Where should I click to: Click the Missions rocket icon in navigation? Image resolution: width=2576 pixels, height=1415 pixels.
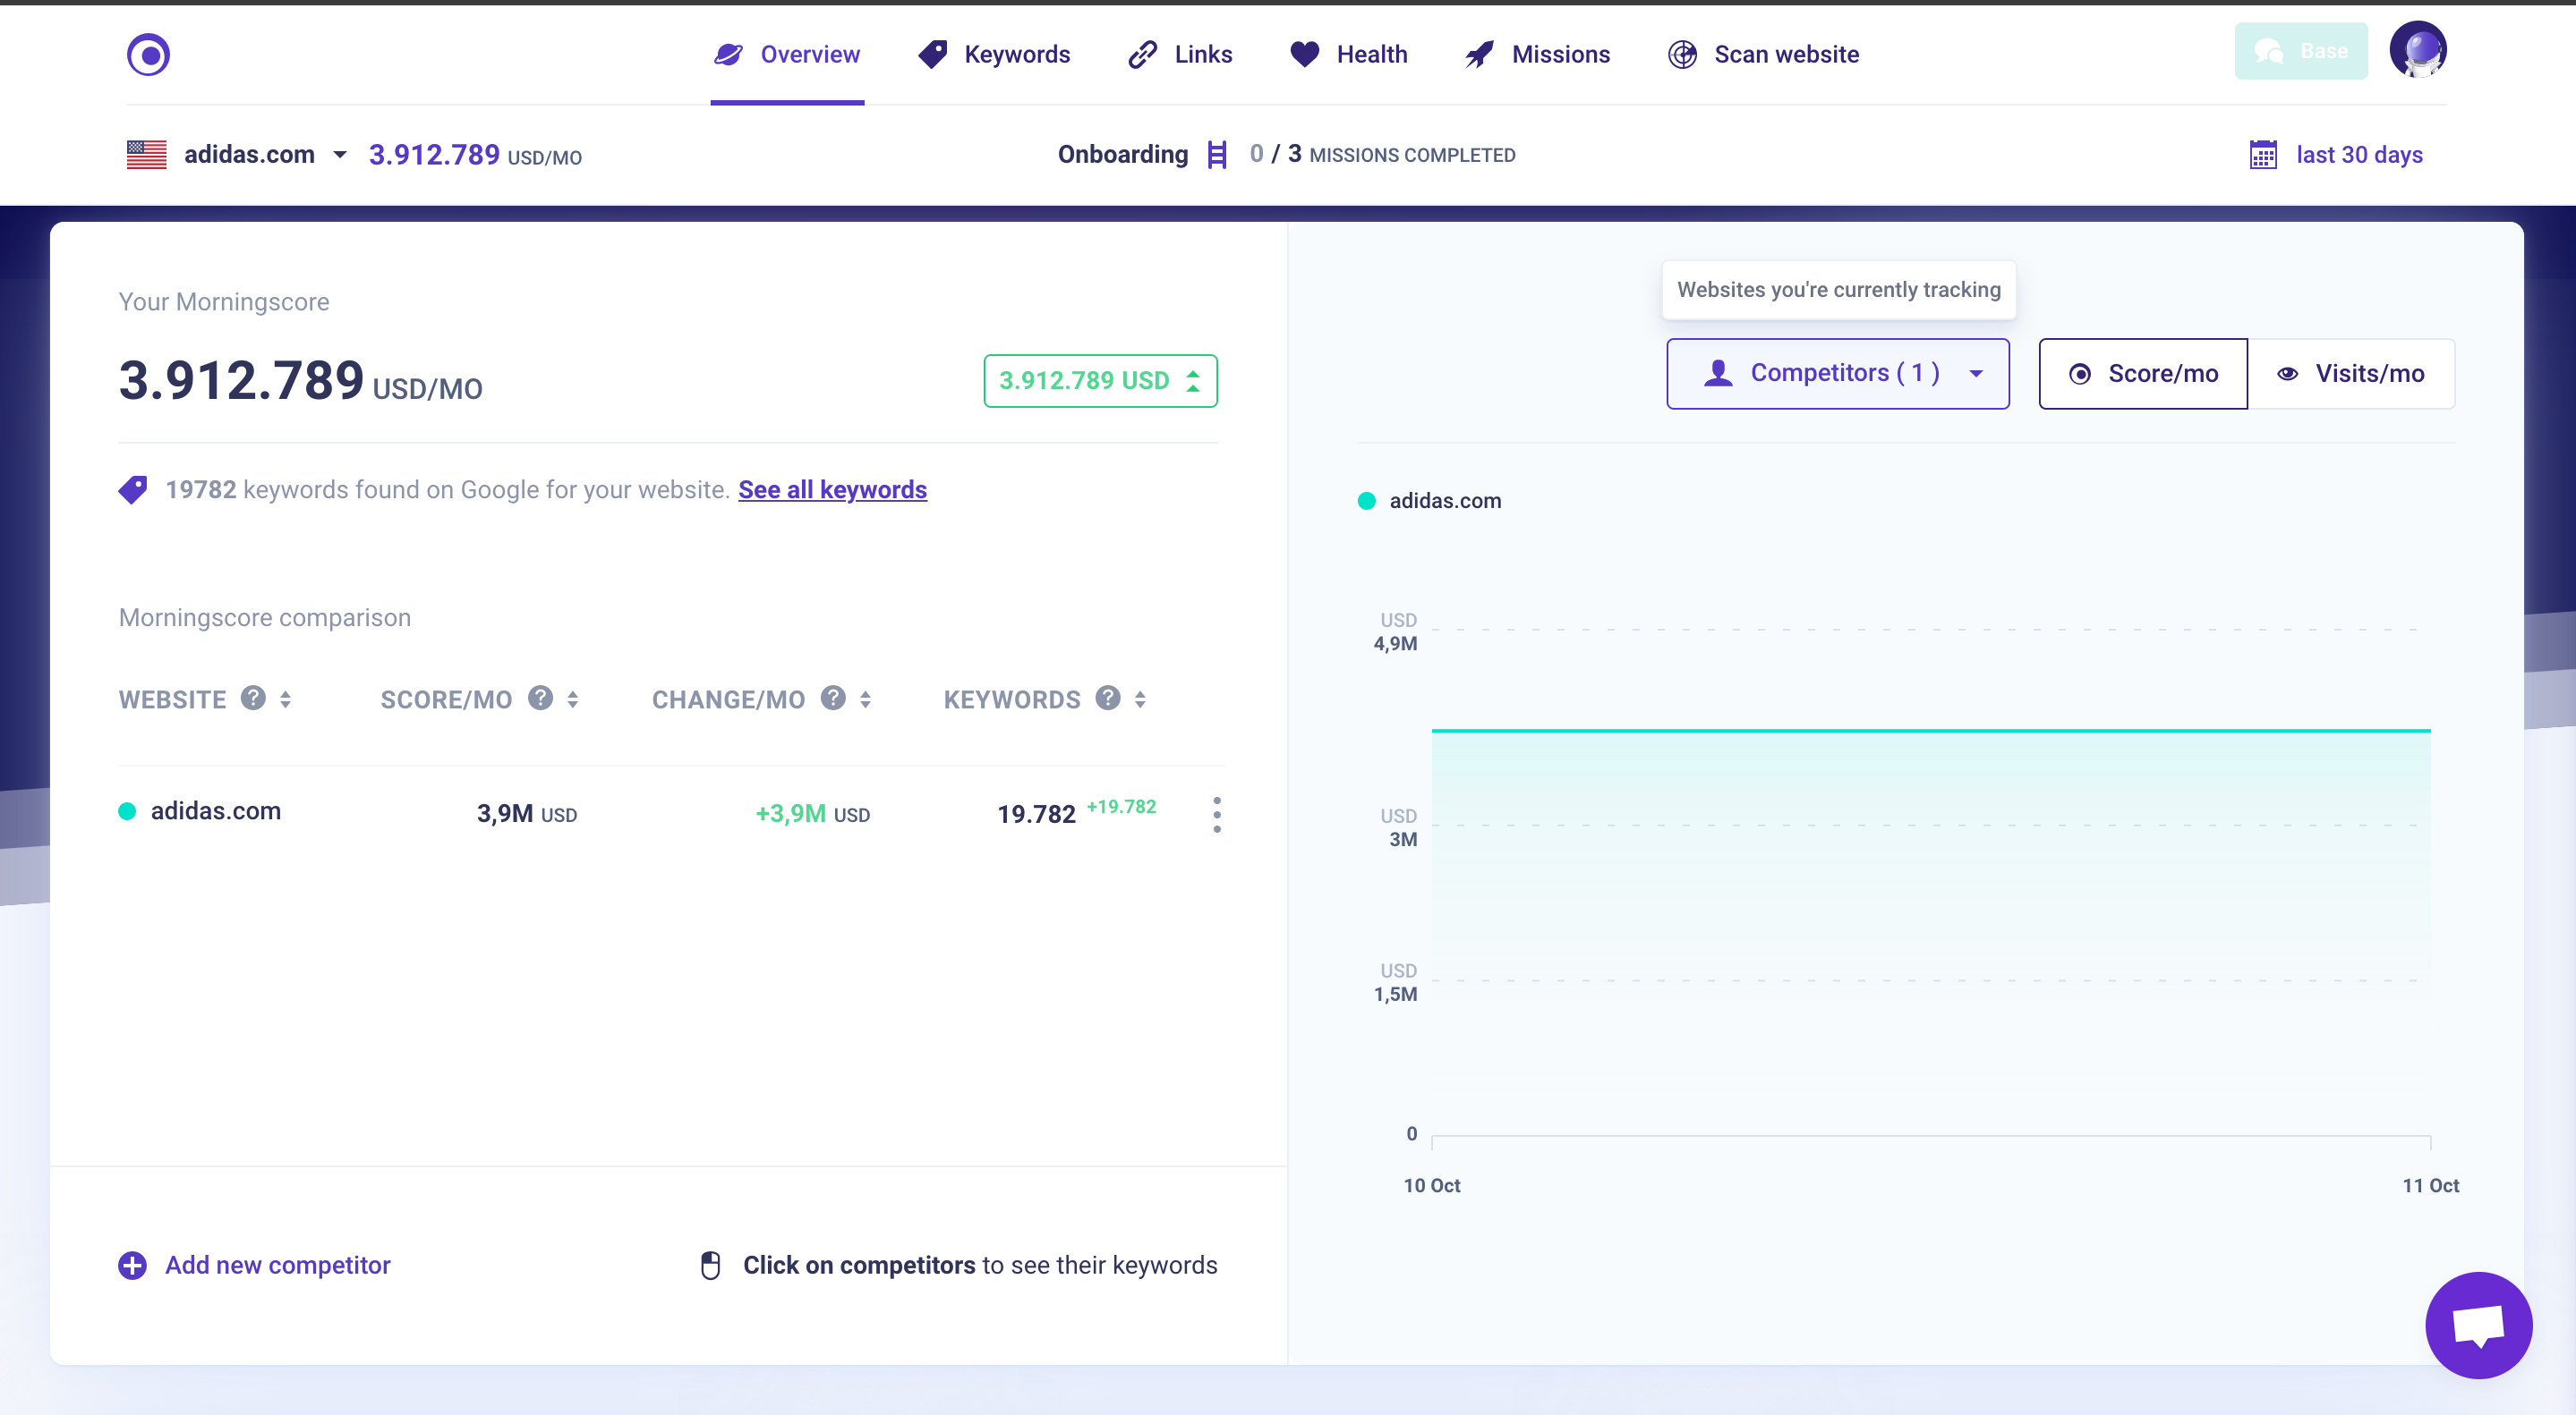click(1474, 54)
